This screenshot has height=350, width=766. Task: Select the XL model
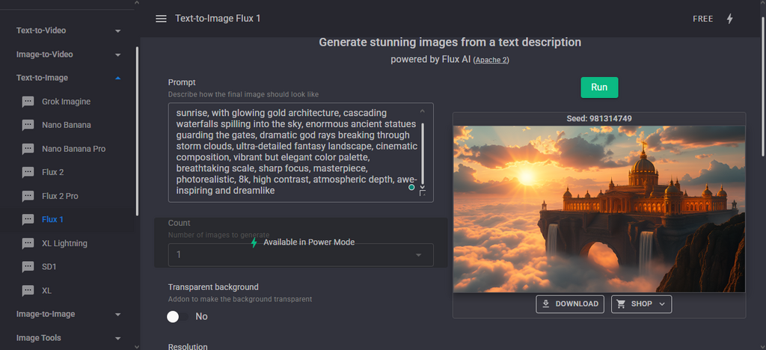click(47, 291)
